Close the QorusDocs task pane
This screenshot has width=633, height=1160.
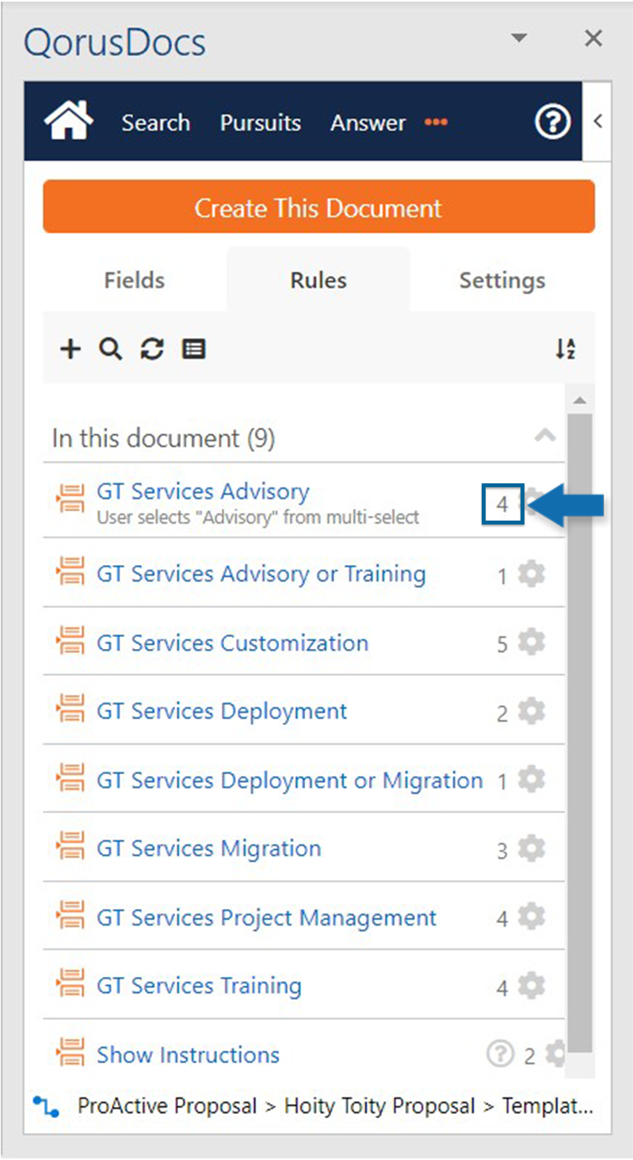(593, 38)
